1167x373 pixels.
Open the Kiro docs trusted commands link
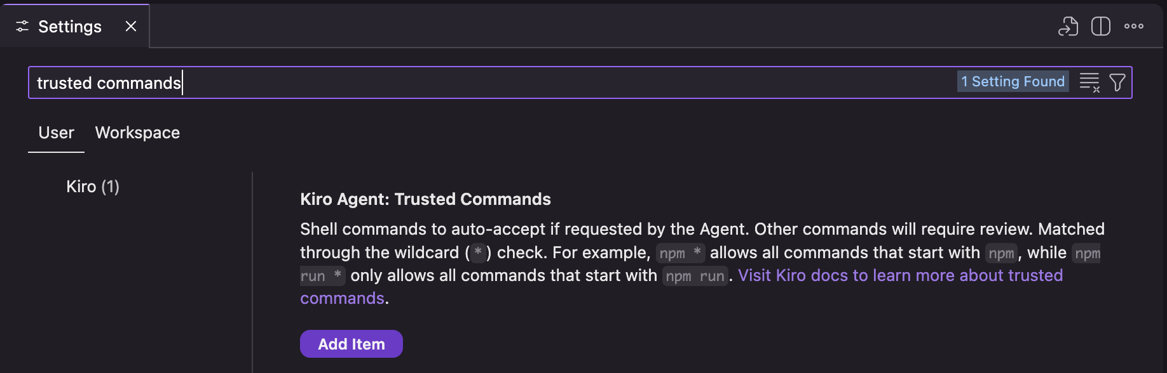(901, 275)
